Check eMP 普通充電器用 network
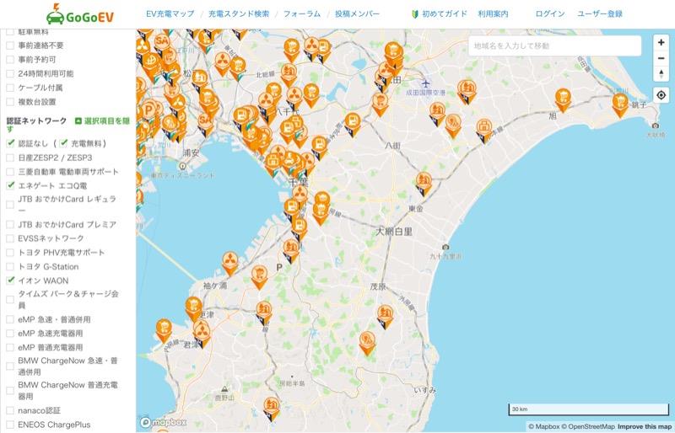 tap(10, 347)
